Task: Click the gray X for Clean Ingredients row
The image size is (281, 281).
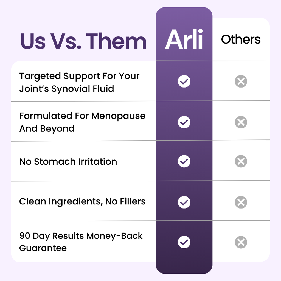Action: (x=241, y=202)
